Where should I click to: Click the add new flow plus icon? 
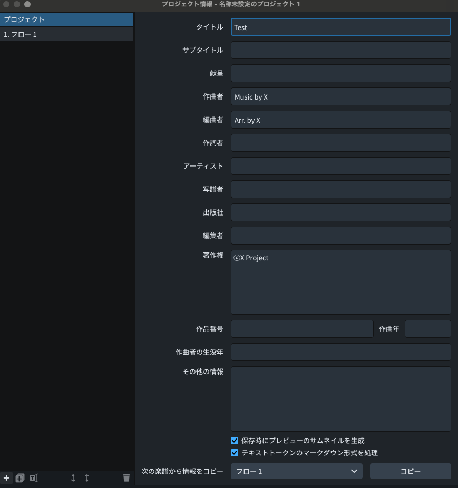[x=6, y=478]
